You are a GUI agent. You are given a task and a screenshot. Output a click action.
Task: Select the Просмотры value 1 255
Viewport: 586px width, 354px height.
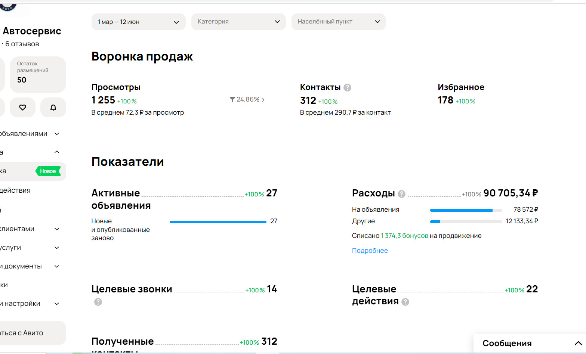(x=103, y=100)
